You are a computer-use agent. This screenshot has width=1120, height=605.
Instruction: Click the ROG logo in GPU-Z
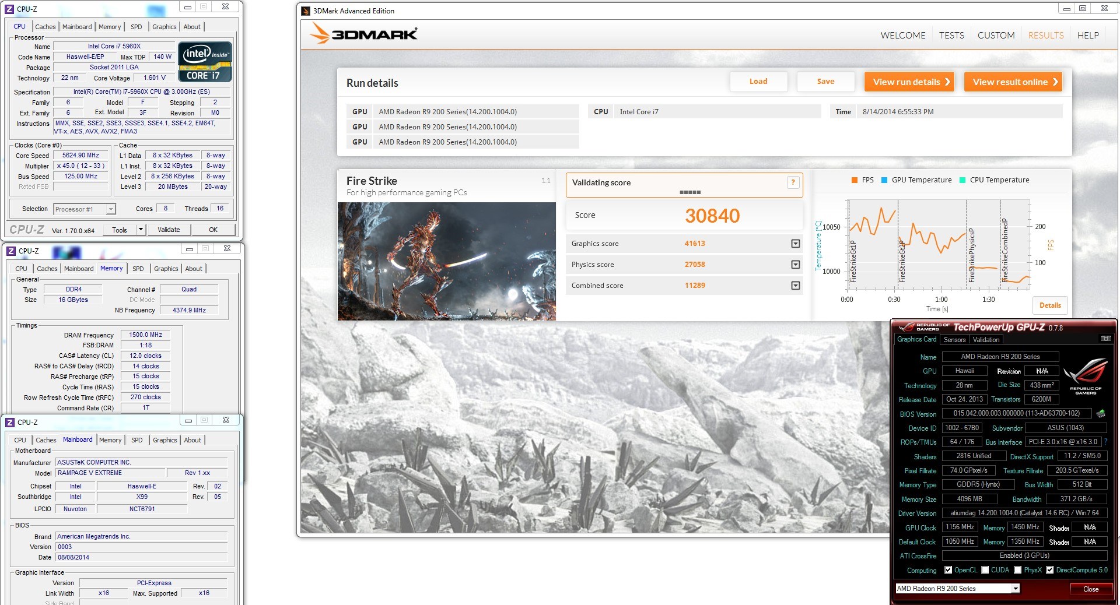(1085, 376)
